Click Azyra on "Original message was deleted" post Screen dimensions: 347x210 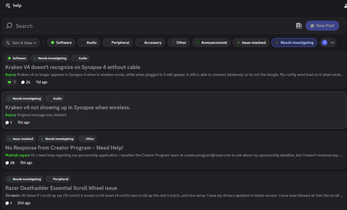pos(11,115)
